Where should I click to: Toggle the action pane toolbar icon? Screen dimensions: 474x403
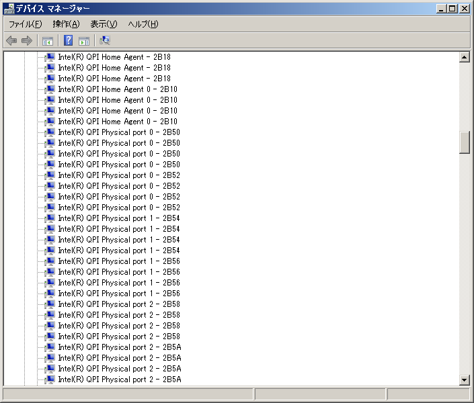point(84,41)
